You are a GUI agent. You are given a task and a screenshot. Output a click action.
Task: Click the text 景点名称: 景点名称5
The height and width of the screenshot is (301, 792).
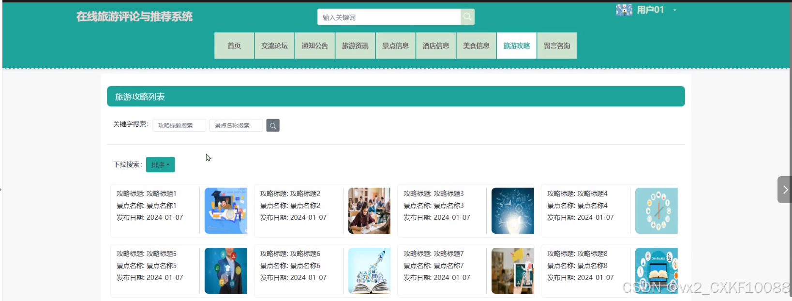point(147,266)
